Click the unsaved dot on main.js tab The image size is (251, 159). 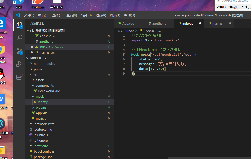tap(230, 23)
